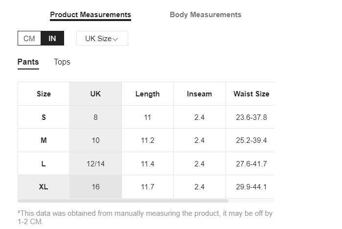Click the L size row label
The image size is (342, 229).
pyautogui.click(x=44, y=163)
